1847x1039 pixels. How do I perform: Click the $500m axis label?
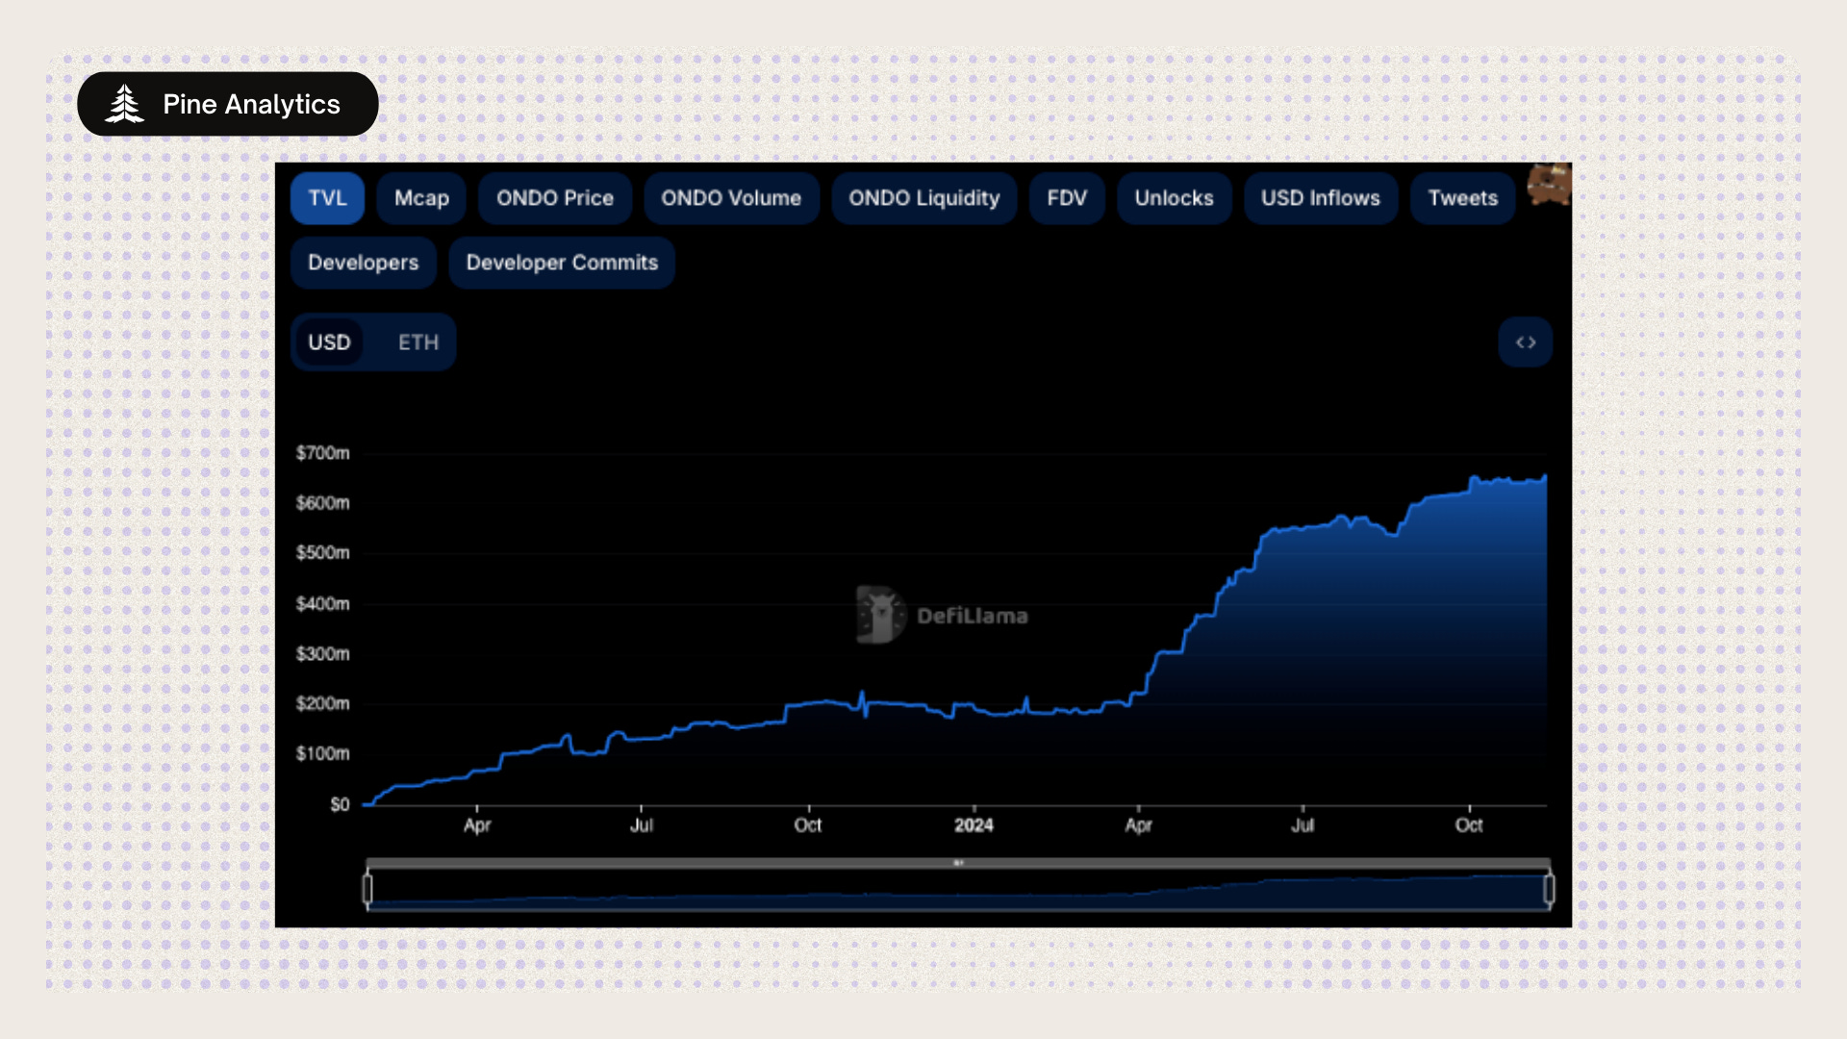pos(322,553)
